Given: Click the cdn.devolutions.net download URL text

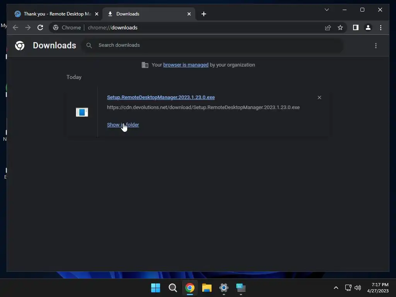Looking at the screenshot, I should coord(203,108).
